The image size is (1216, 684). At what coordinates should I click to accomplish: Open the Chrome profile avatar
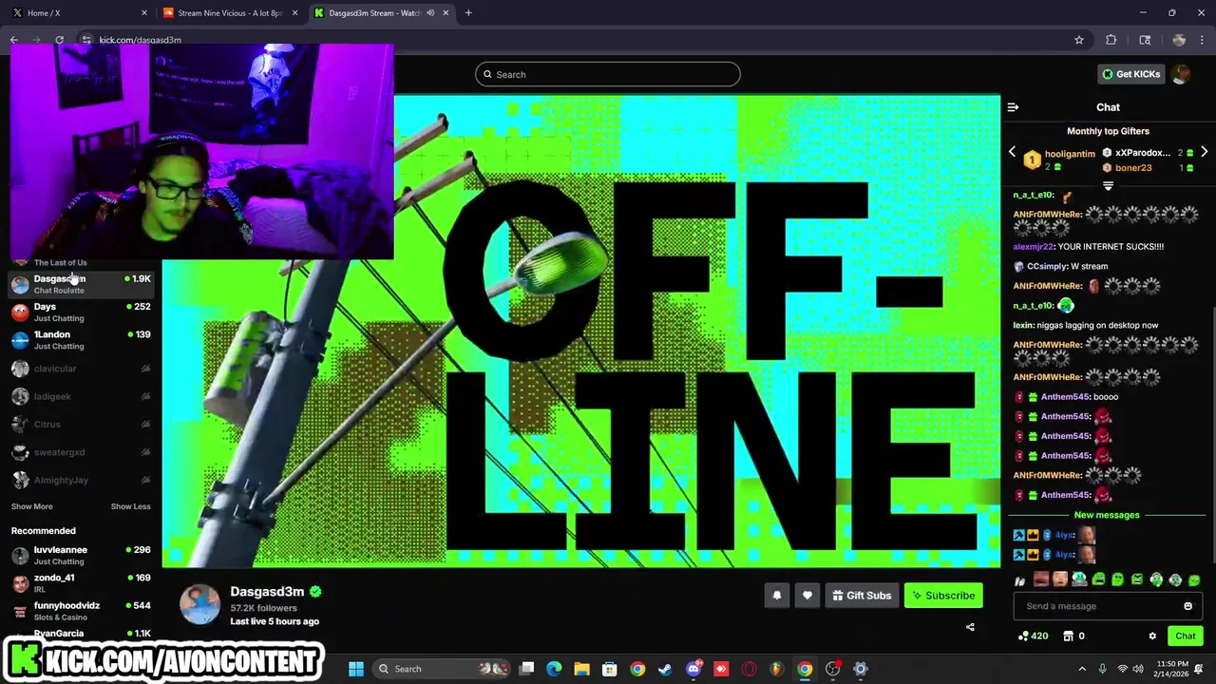tap(1179, 40)
